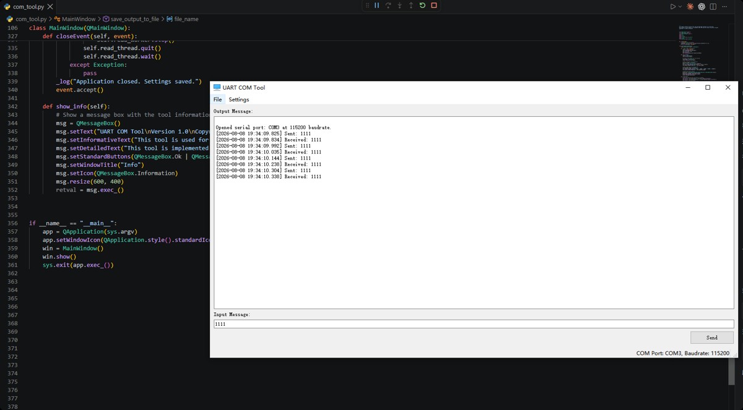The height and width of the screenshot is (410, 743).
Task: Click the Step Into debug icon
Action: [399, 6]
